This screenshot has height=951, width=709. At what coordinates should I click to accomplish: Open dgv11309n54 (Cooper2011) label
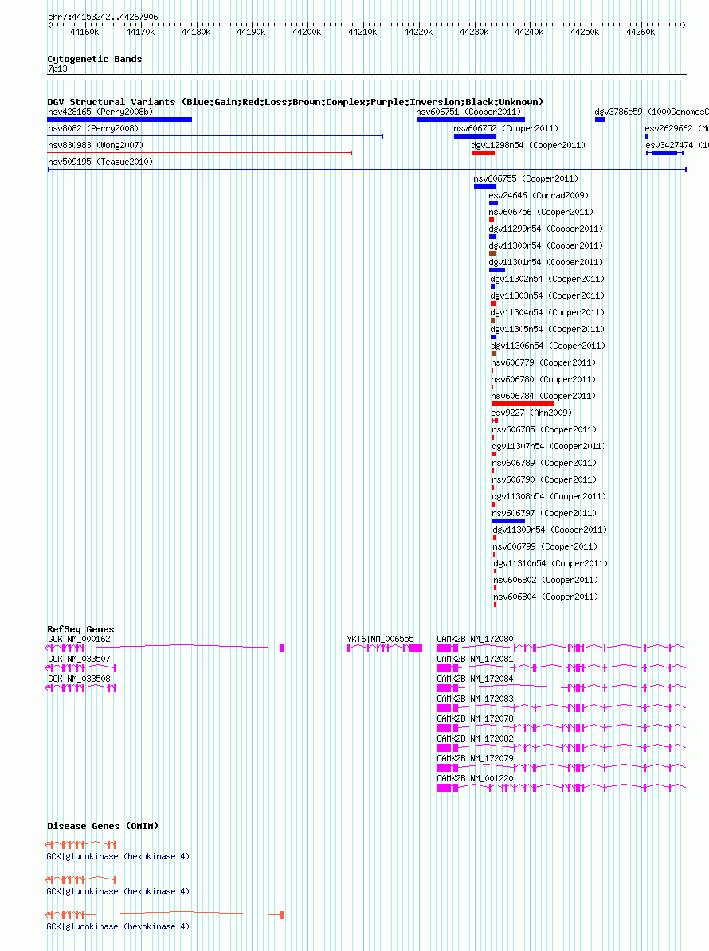[550, 530]
